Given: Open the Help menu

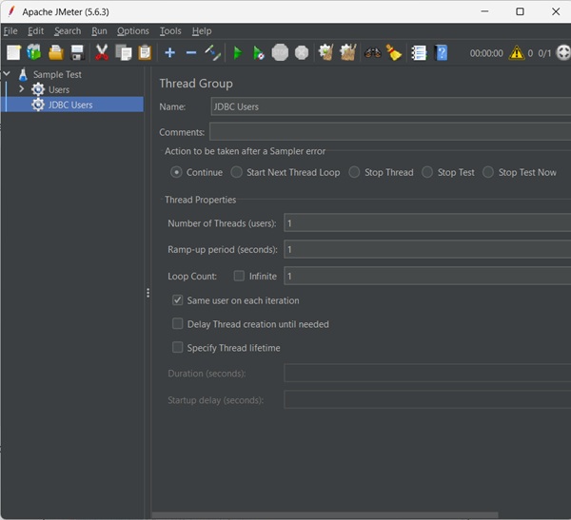Looking at the screenshot, I should pos(202,31).
